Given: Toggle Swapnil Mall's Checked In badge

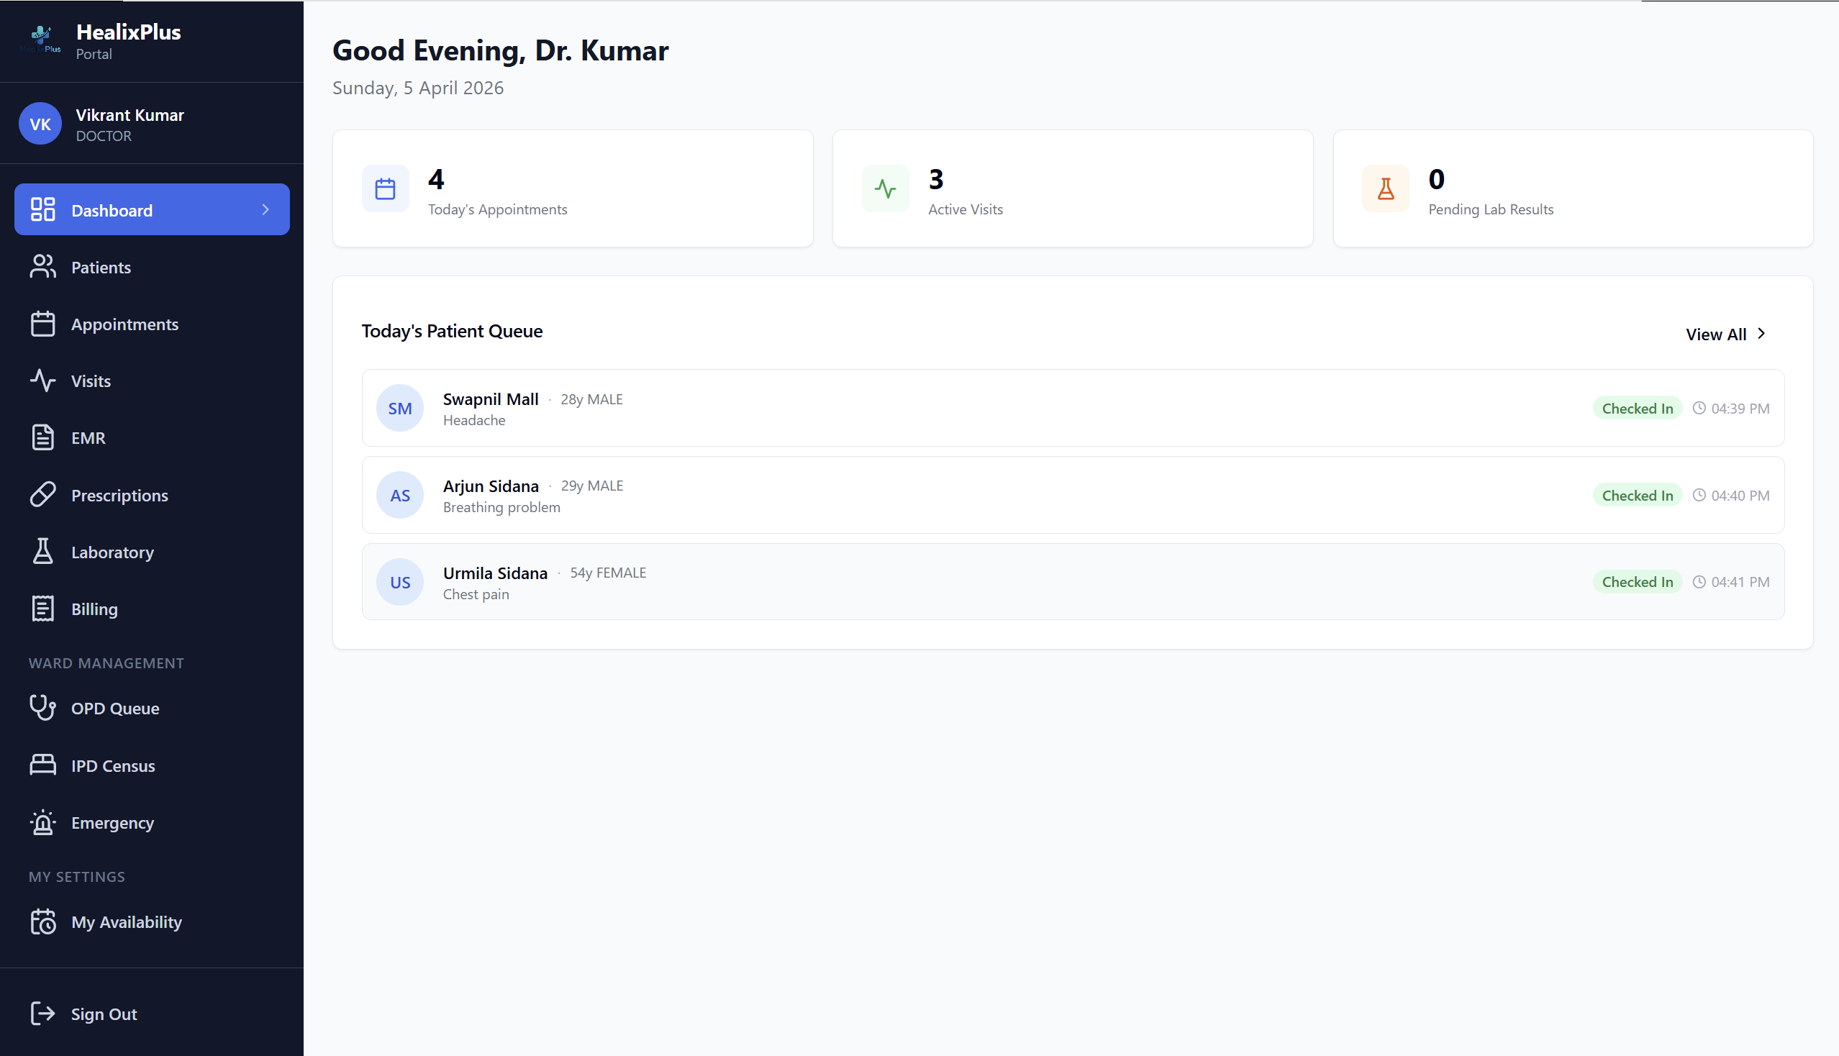Looking at the screenshot, I should [x=1638, y=408].
